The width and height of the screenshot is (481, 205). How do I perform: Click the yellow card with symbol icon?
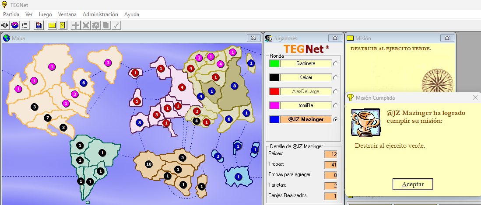click(x=62, y=25)
